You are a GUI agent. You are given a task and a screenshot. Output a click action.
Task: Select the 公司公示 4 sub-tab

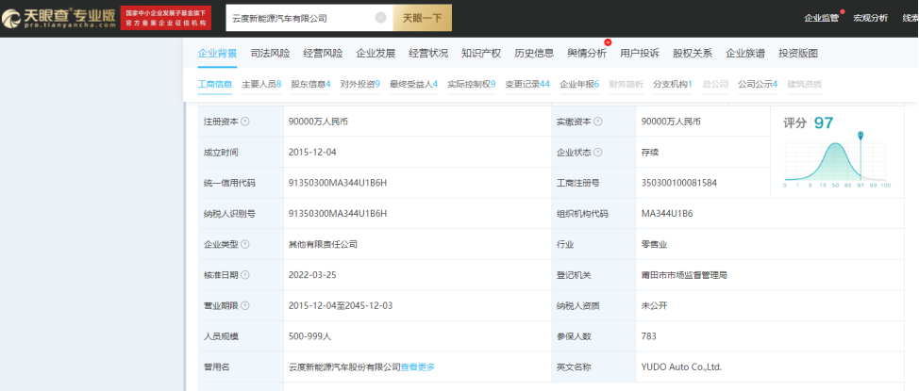coord(758,84)
